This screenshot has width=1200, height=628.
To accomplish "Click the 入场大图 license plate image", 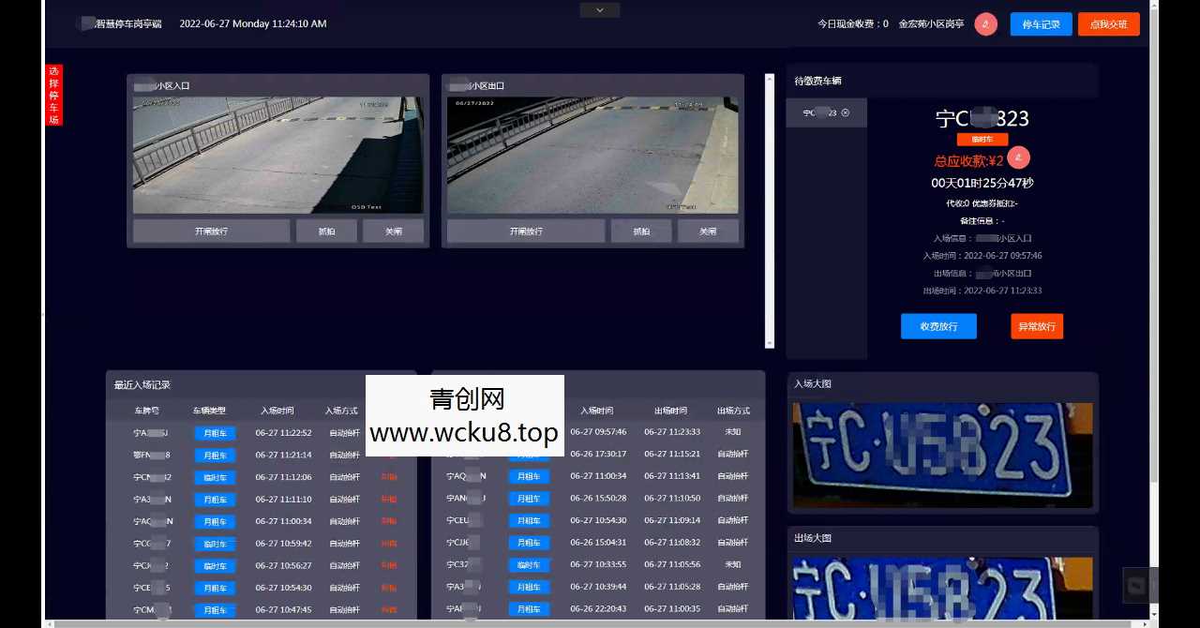I will pyautogui.click(x=941, y=454).
